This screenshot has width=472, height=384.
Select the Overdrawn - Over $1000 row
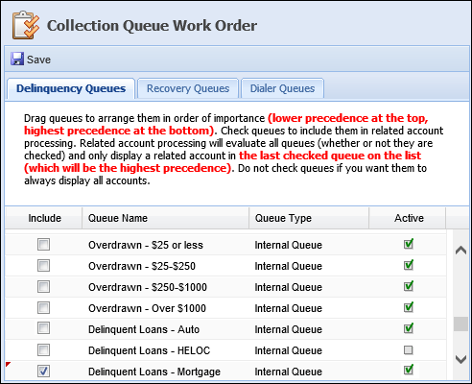click(225, 308)
